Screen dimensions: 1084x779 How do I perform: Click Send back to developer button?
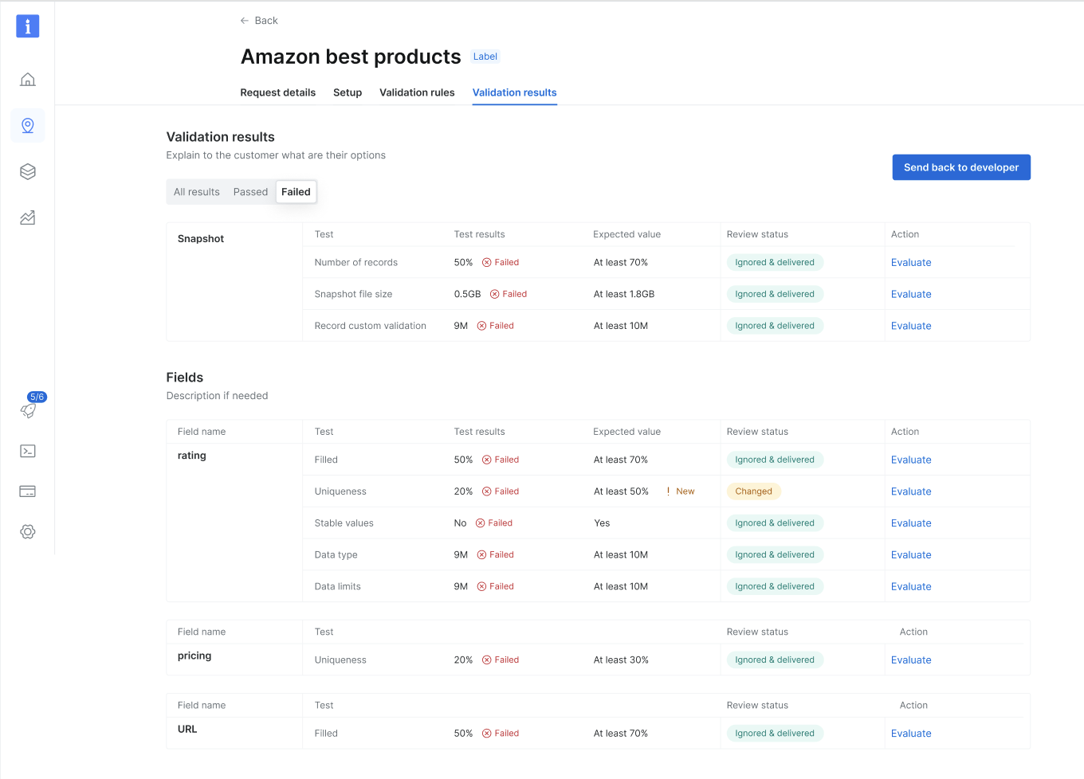click(x=961, y=167)
